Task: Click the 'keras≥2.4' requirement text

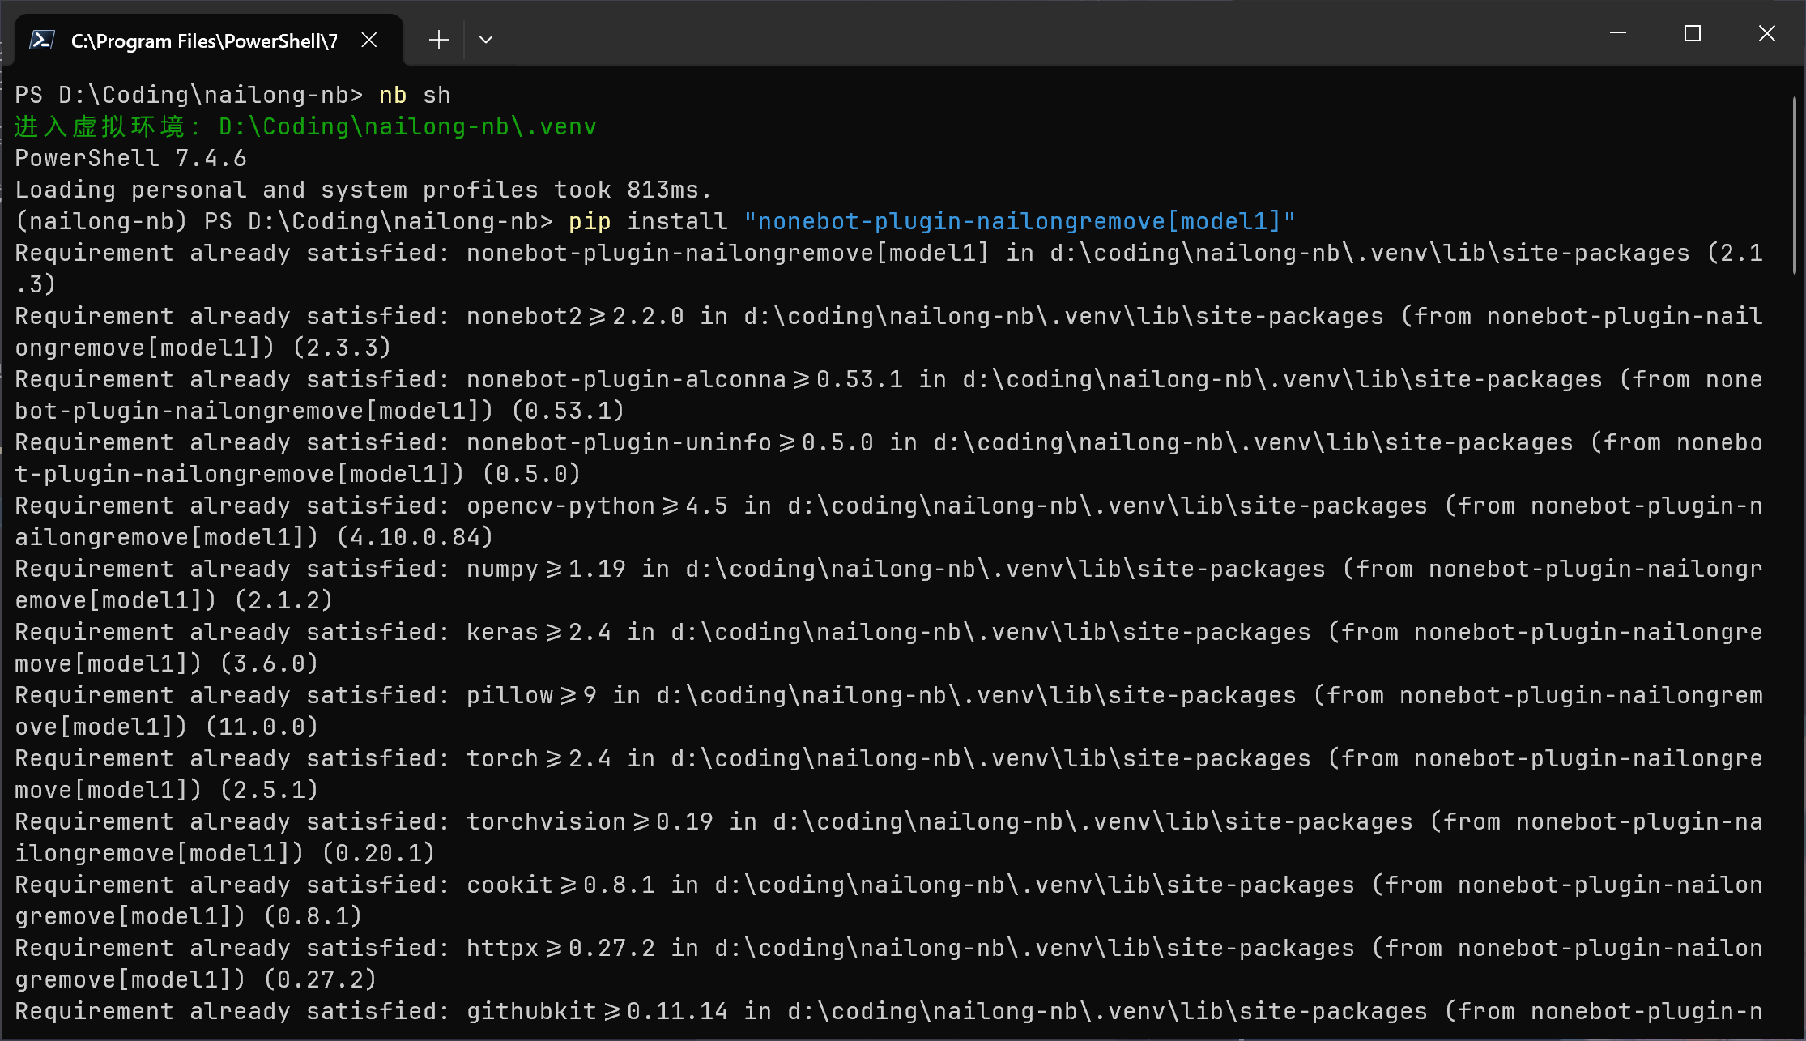Action: click(539, 633)
